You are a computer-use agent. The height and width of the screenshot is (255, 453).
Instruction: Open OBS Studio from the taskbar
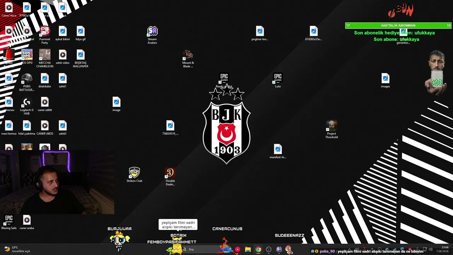[x=269, y=249]
